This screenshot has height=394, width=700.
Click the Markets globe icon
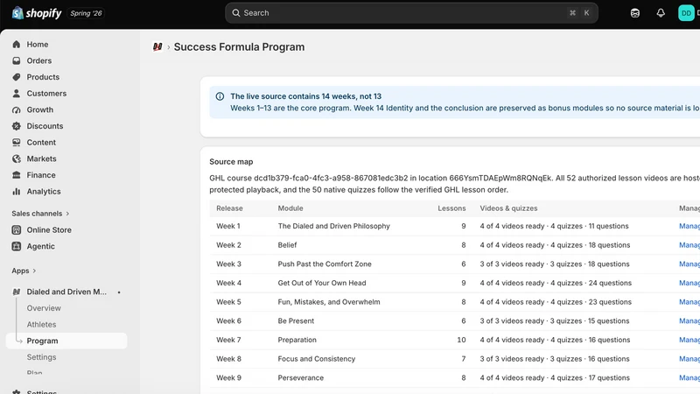point(17,158)
